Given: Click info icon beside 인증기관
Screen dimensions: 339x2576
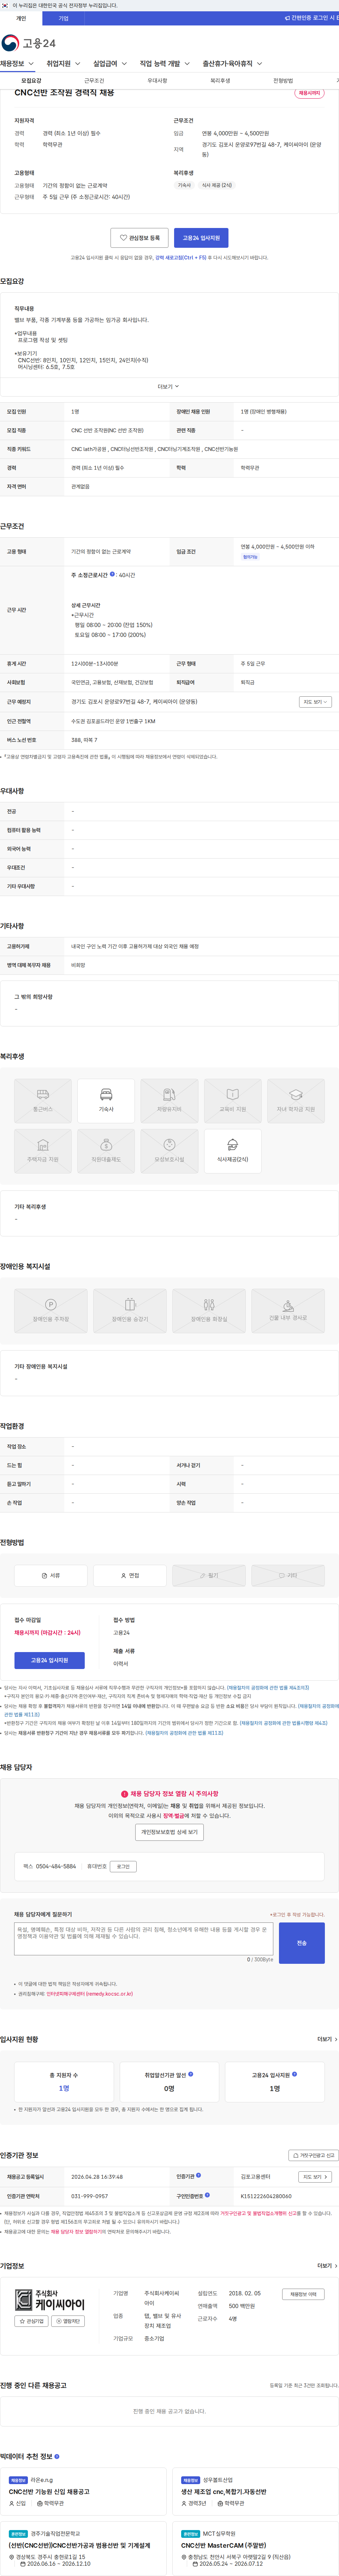Looking at the screenshot, I should (198, 2175).
